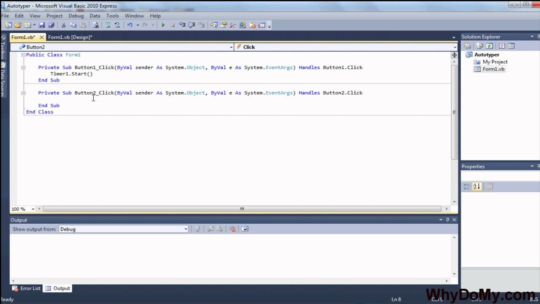
Task: Select the Output tab at bottom
Action: [57, 288]
